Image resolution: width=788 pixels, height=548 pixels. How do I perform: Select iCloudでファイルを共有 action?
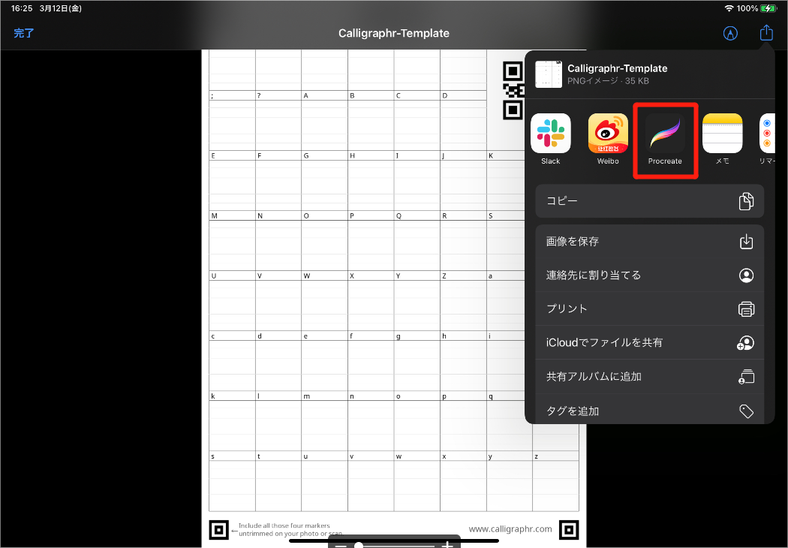649,342
